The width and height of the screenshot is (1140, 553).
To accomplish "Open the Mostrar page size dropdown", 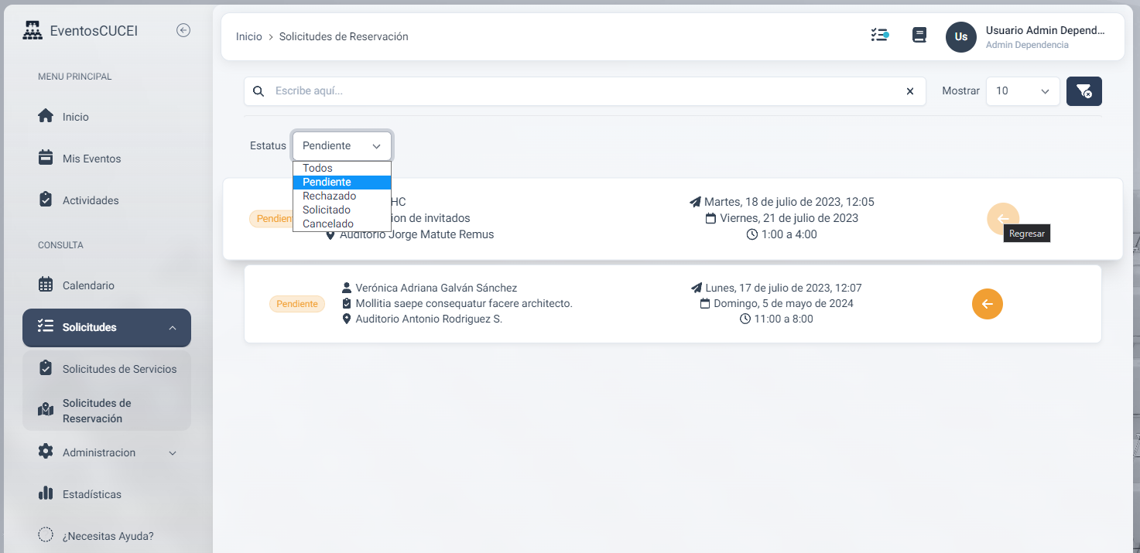I will point(1022,91).
